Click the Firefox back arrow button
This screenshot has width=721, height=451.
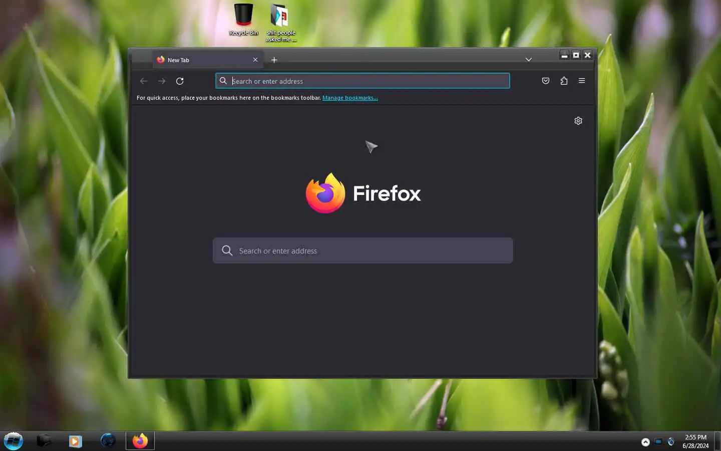click(144, 81)
